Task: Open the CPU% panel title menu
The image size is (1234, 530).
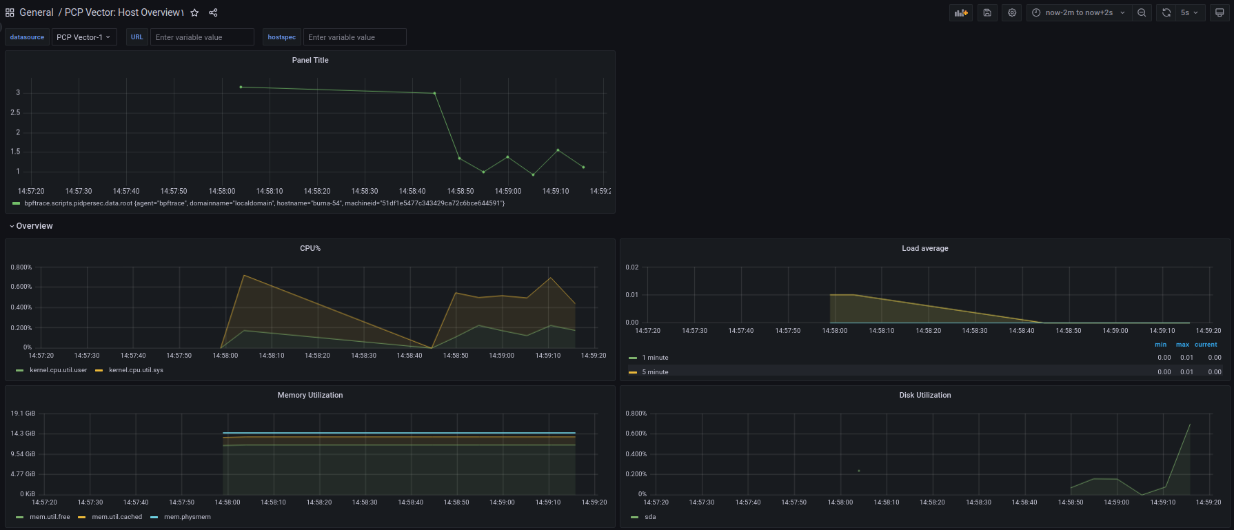Action: [x=310, y=248]
